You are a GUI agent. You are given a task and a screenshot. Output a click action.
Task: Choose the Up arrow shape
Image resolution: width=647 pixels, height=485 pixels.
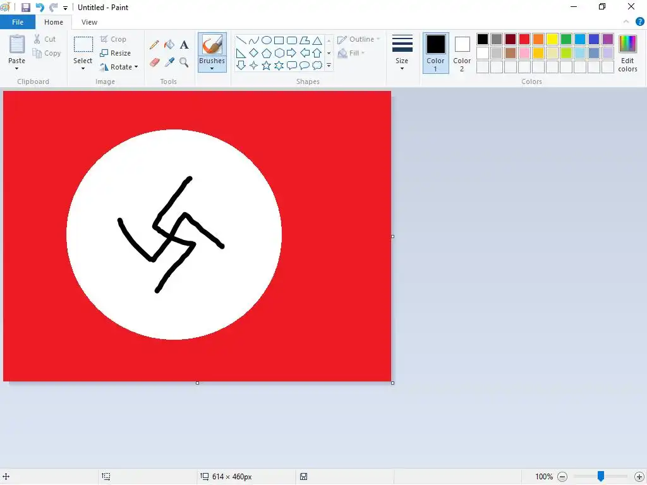click(317, 53)
